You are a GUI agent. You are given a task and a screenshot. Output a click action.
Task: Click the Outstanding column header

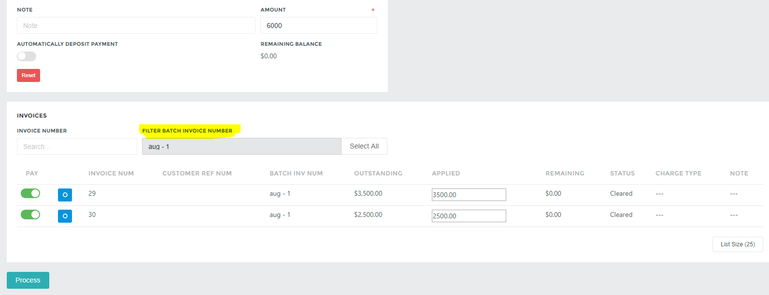[378, 173]
